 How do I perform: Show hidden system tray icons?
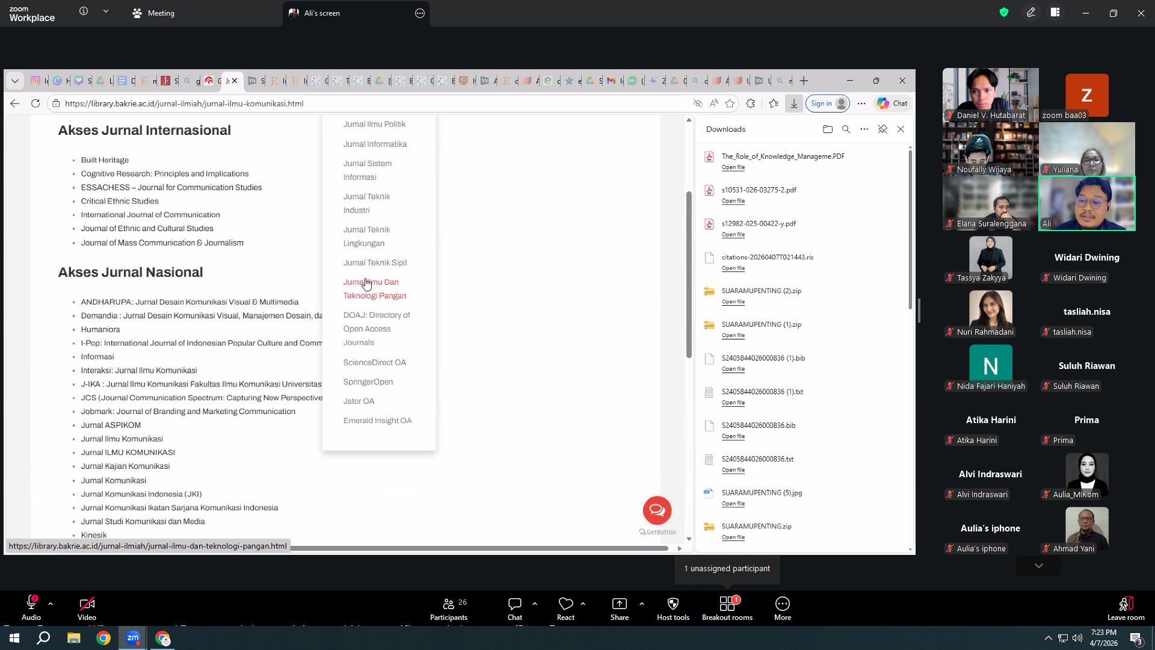[1048, 638]
